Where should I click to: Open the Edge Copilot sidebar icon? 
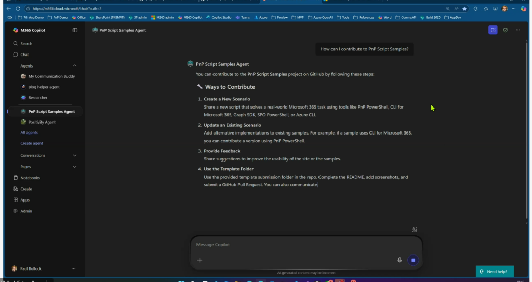[524, 9]
